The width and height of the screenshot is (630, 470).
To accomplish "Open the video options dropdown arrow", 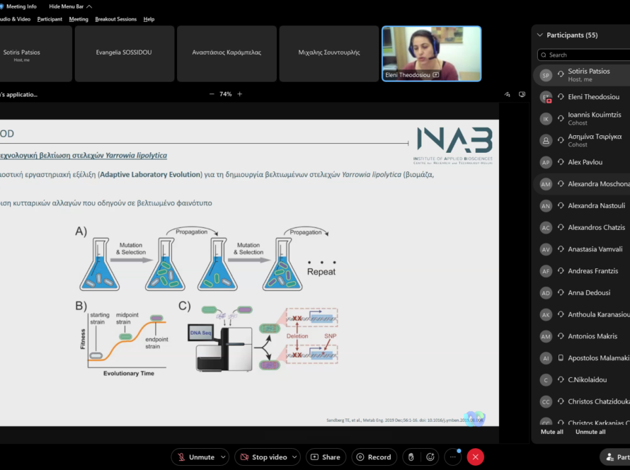I will click(x=294, y=457).
